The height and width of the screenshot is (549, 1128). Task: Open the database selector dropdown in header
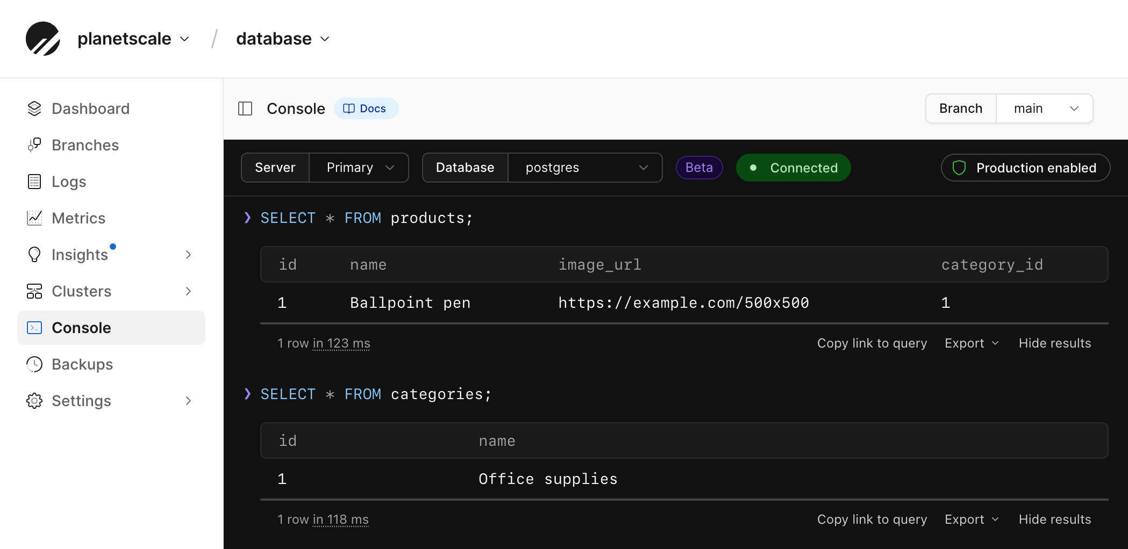tap(283, 39)
